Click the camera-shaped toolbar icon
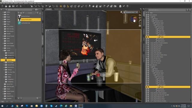192x108 pixels. (115, 6)
